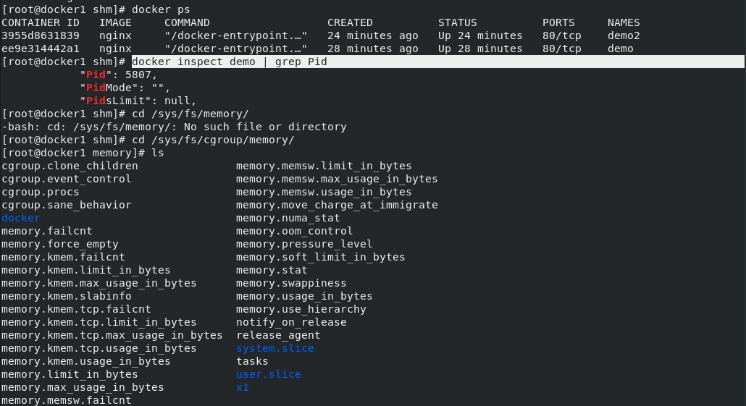Click cgroup.sane_behavior in the listing
The image size is (746, 406).
[x=66, y=205]
